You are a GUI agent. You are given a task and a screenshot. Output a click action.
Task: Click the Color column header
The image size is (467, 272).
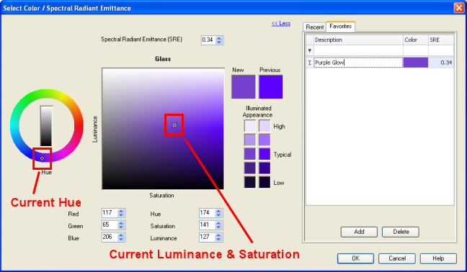point(416,40)
